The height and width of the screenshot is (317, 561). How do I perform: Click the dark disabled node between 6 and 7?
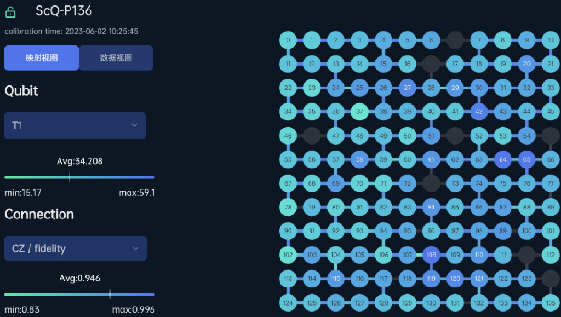coord(455,40)
